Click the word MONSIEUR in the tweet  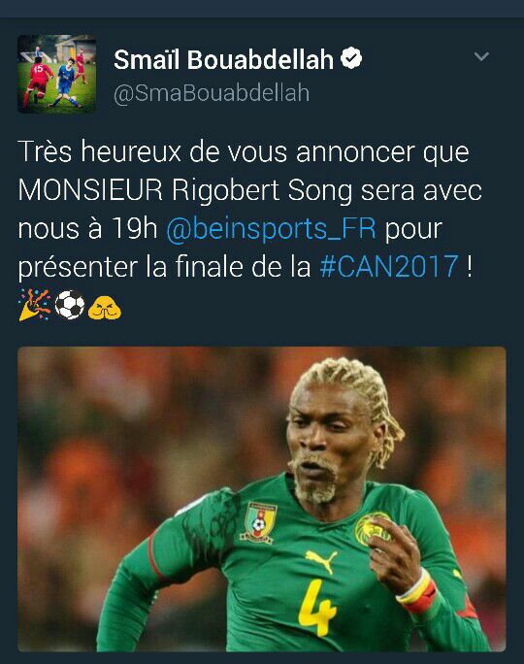(x=90, y=190)
